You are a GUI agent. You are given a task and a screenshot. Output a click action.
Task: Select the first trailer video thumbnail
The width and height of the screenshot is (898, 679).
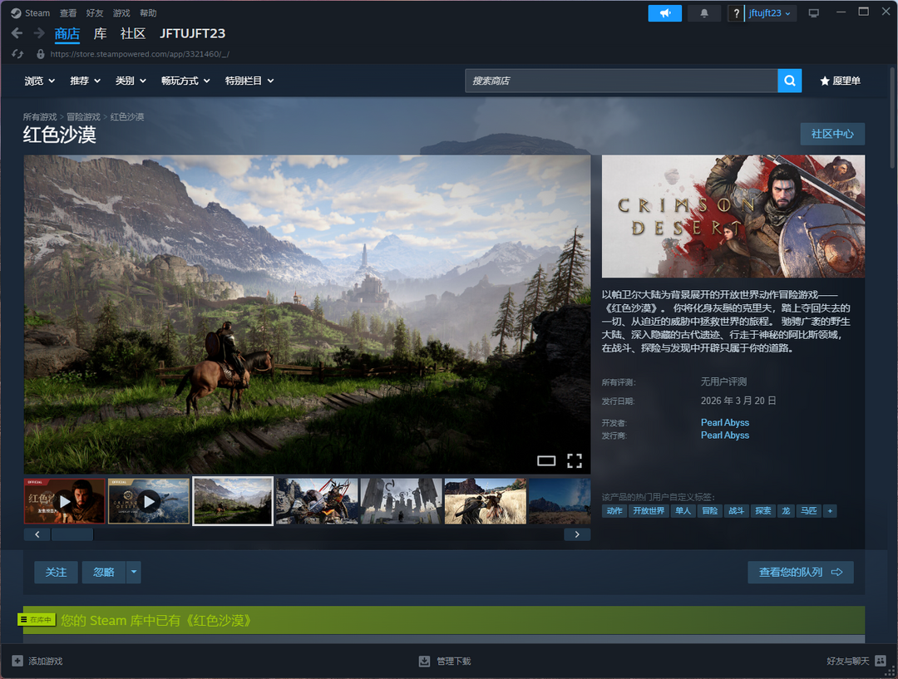[x=65, y=501]
